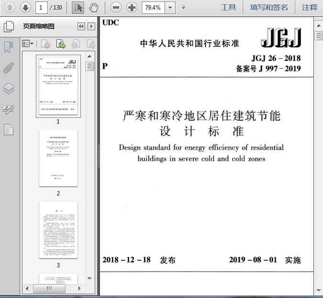Select page 1 thumbnail

[58, 86]
